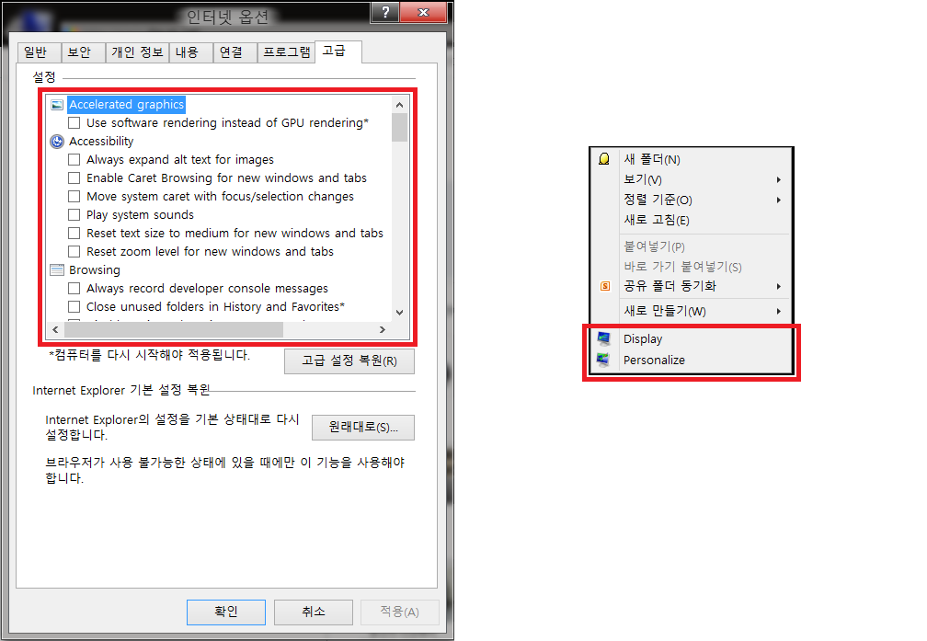
Task: Click the Accelerated graphics category icon
Action: 57,105
